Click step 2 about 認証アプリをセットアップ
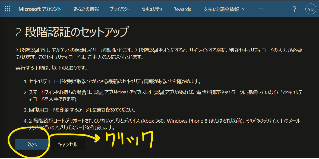 163,96
